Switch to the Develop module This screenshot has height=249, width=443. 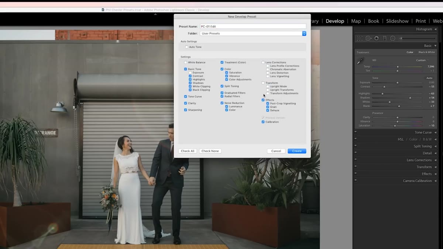pyautogui.click(x=335, y=21)
